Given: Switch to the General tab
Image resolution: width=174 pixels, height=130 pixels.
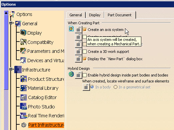Looking at the screenshot, I should [76, 15].
